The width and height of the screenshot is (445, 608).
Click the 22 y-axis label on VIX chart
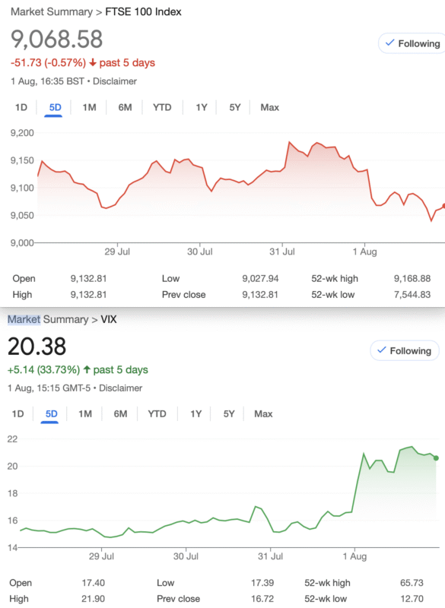[x=12, y=439]
